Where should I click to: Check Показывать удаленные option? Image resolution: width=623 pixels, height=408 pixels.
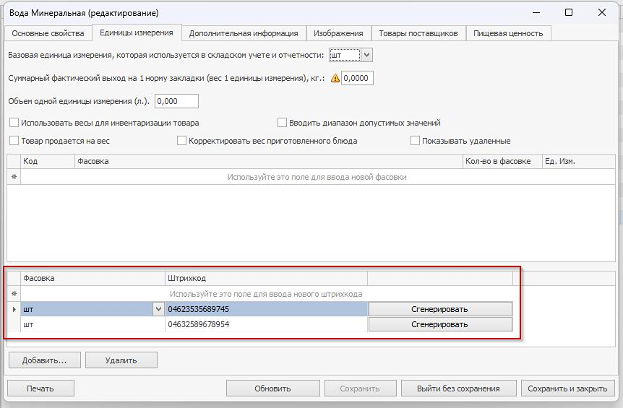click(416, 141)
